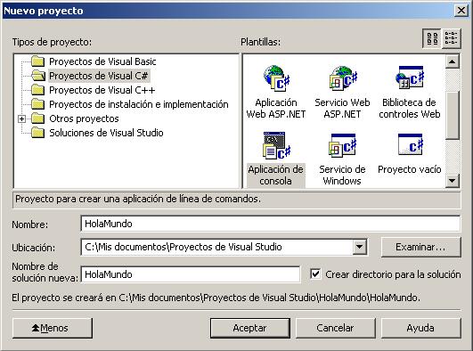Screen dimensions: 473x351
Task: Click open folder icon of Visual C# projects
Action: pos(38,76)
